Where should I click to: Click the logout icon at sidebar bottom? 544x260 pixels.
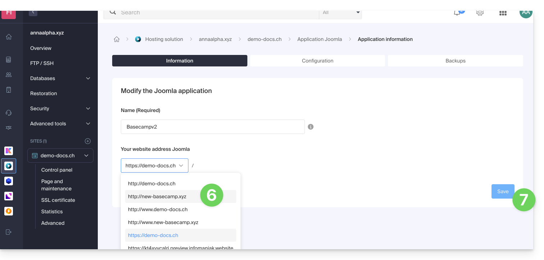tap(9, 232)
